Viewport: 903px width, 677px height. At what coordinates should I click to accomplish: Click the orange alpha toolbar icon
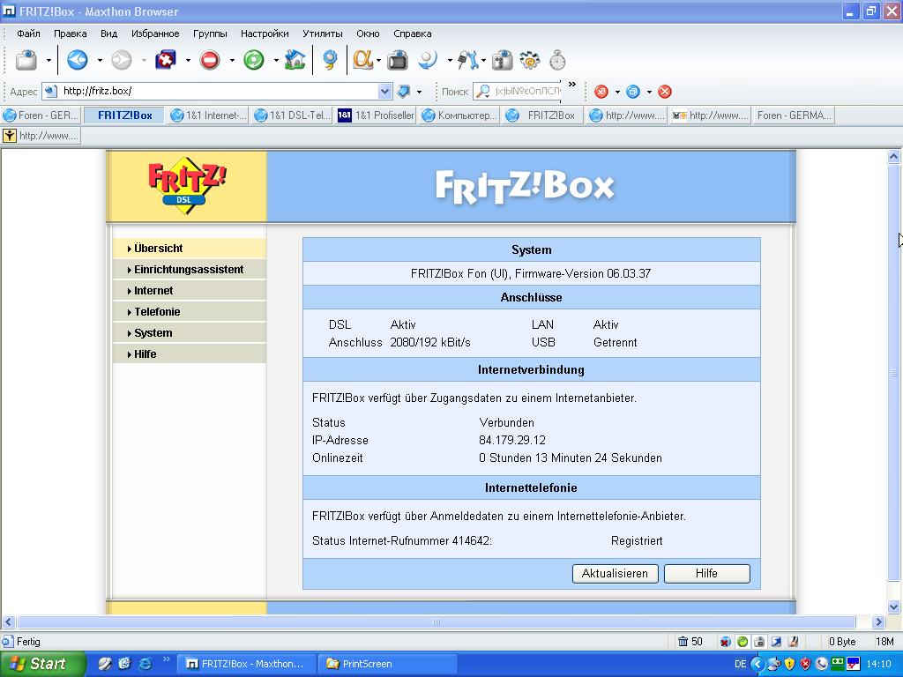(x=362, y=60)
